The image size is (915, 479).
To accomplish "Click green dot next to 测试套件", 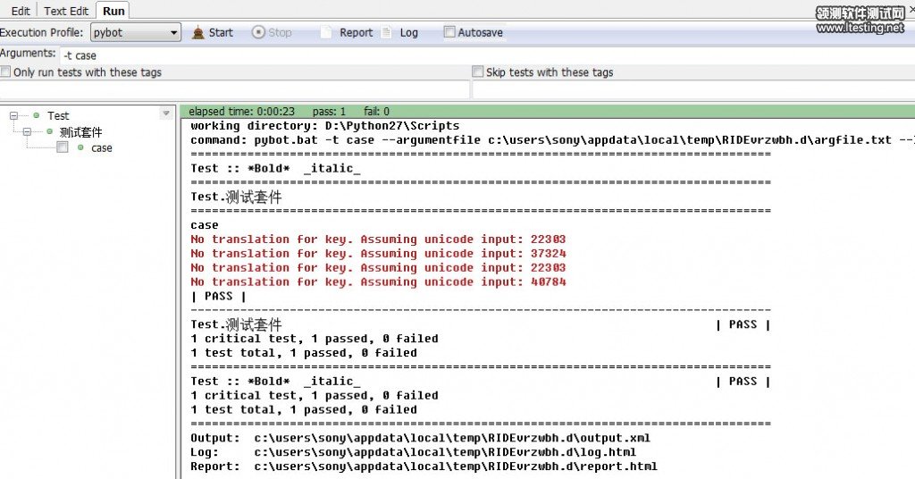I will pyautogui.click(x=49, y=131).
